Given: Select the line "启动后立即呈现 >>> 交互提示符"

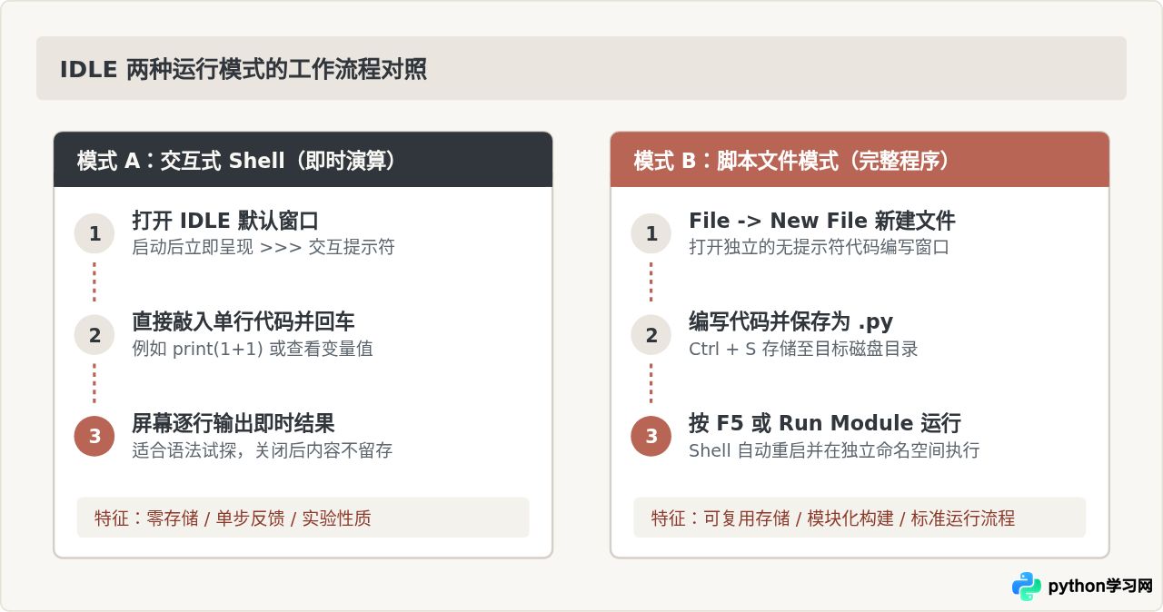Looking at the screenshot, I should 263,247.
